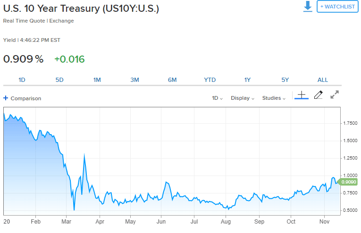Select the 6M range tab

tap(172, 80)
